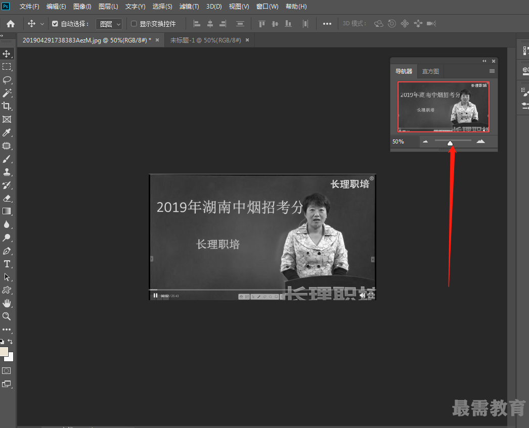Open the Edit Toolbar three-dots menu
Image resolution: width=529 pixels, height=428 pixels.
click(x=7, y=329)
